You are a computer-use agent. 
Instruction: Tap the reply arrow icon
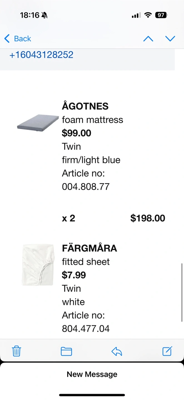point(117,351)
